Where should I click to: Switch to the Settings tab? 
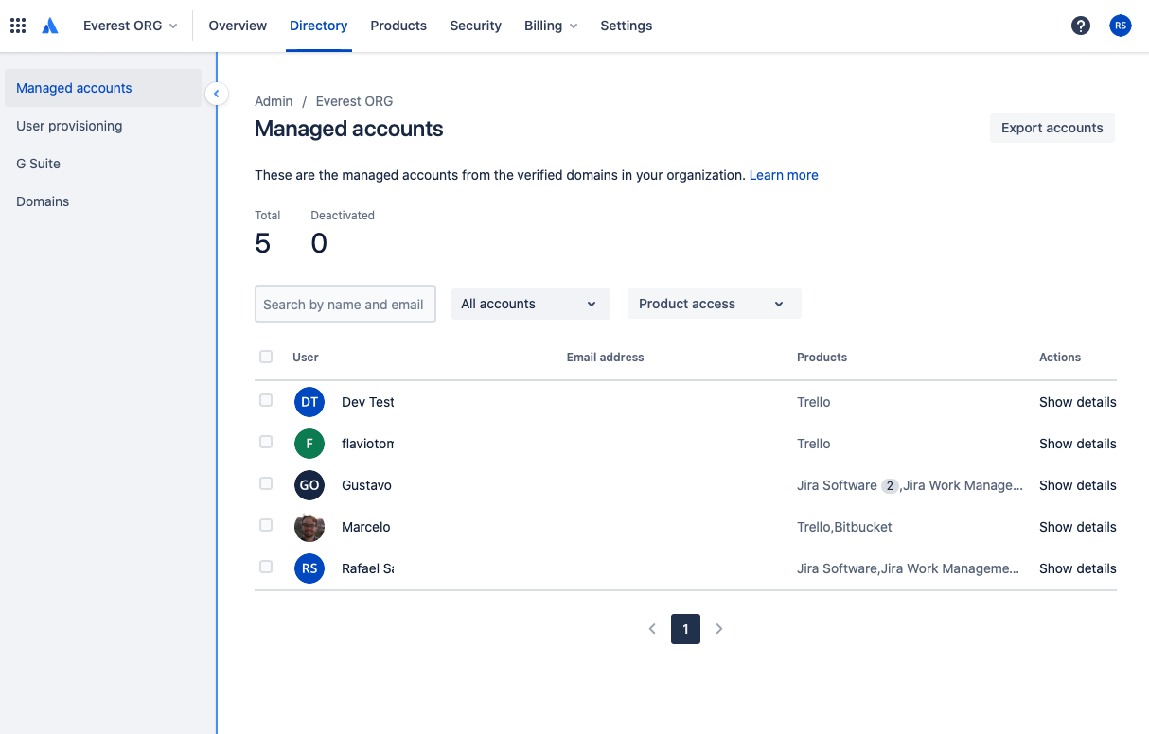point(627,26)
